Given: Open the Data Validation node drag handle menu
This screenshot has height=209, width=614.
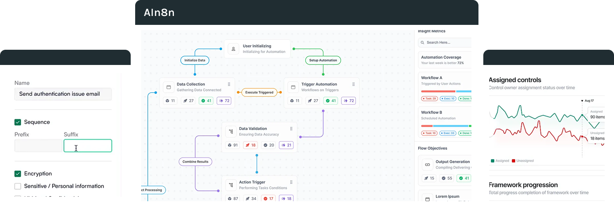Looking at the screenshot, I should [291, 129].
